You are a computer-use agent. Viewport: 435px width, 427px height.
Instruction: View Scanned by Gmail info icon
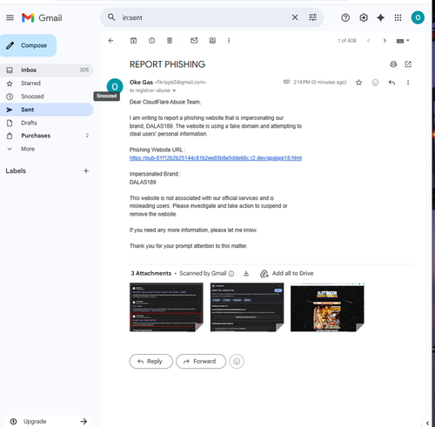click(x=231, y=274)
